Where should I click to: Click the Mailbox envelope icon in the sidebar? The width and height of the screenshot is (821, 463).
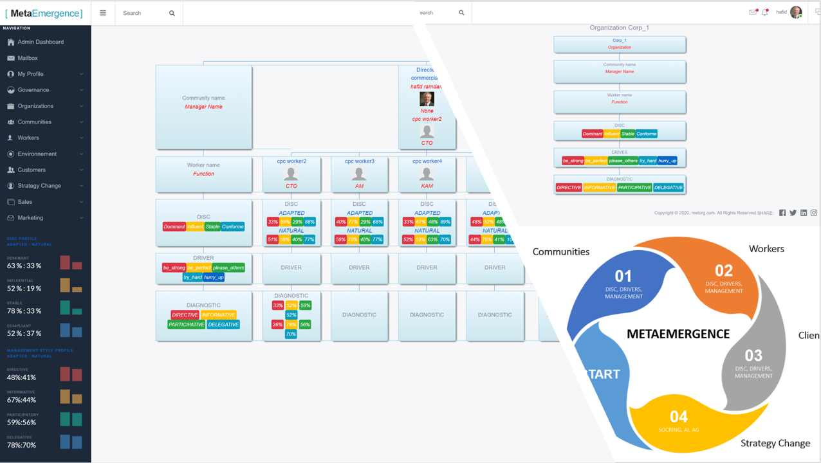[11, 58]
